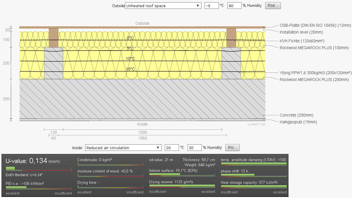This screenshot has height=198, width=352.
Task: Click the Kalkgipsputz (15mm) label
Action: [298, 122]
